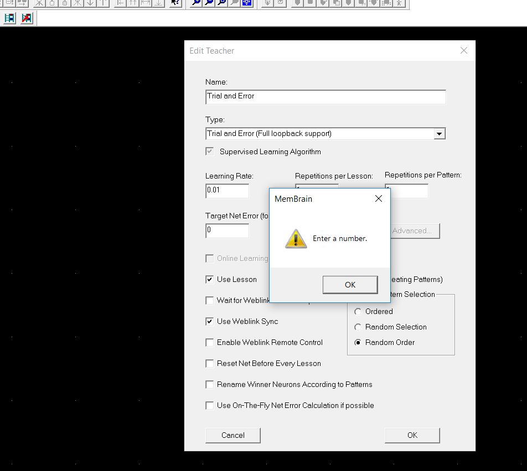This screenshot has height=471, width=527.
Task: Enable Use On-The-Fly Net Error Calculation
Action: (210, 406)
